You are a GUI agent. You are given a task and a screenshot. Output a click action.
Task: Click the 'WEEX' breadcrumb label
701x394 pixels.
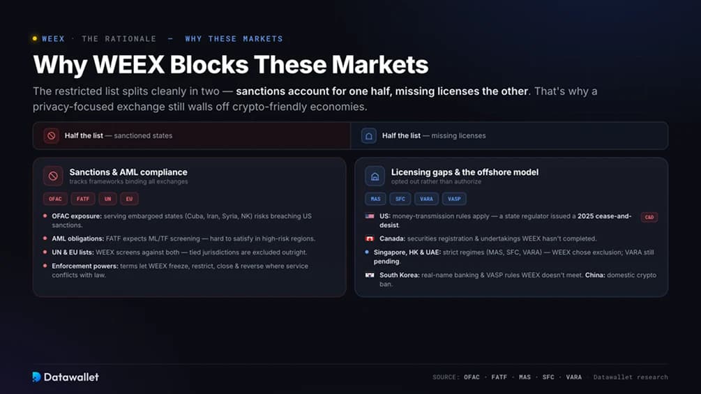pyautogui.click(x=53, y=39)
